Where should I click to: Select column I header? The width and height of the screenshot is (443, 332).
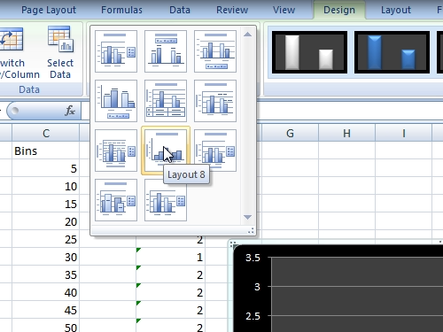pyautogui.click(x=403, y=133)
